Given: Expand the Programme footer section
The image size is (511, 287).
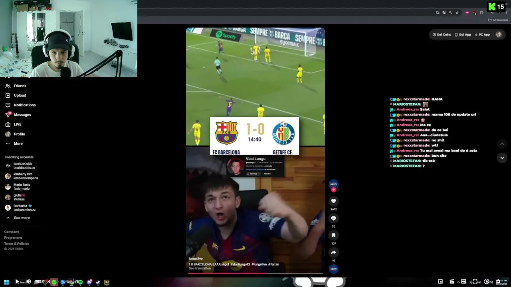Looking at the screenshot, I should click(x=13, y=238).
